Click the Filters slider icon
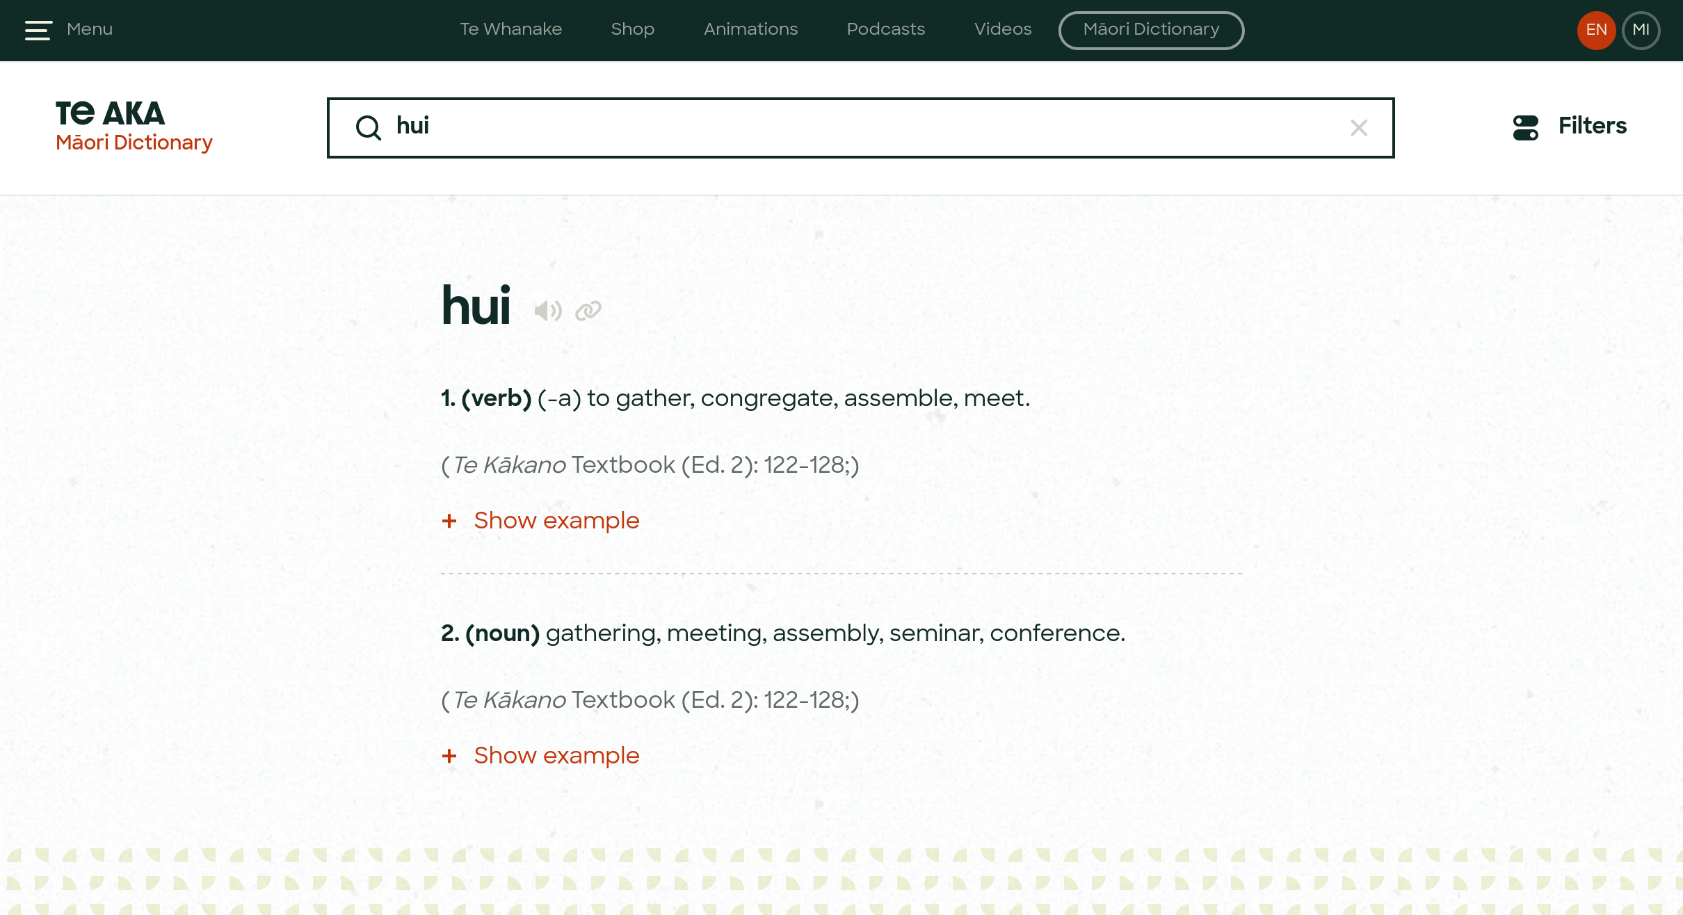 [x=1525, y=127]
